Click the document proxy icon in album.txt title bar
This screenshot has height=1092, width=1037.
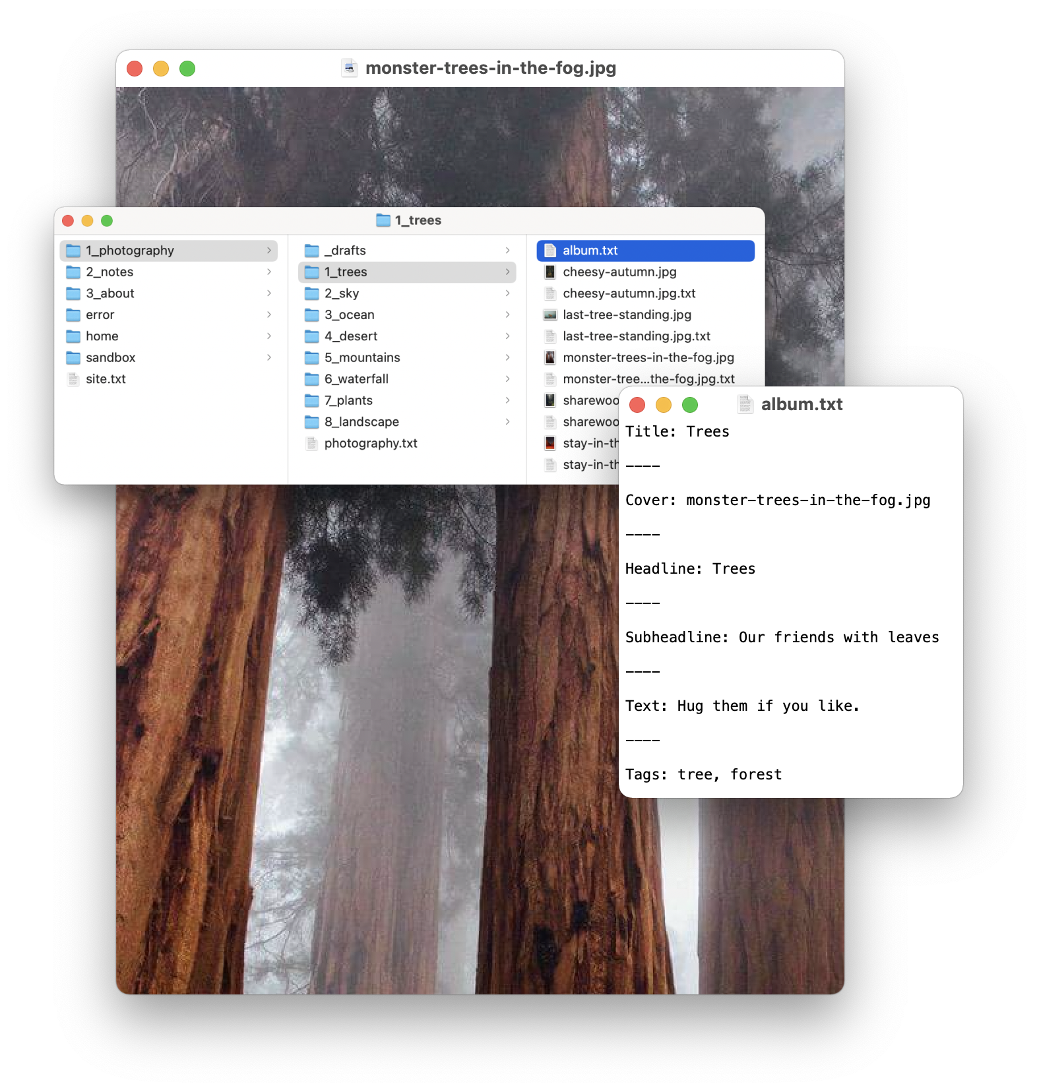[745, 404]
